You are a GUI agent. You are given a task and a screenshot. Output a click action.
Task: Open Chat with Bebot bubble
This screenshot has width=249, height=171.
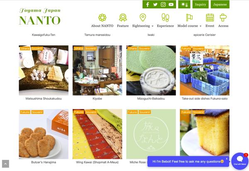click(239, 161)
